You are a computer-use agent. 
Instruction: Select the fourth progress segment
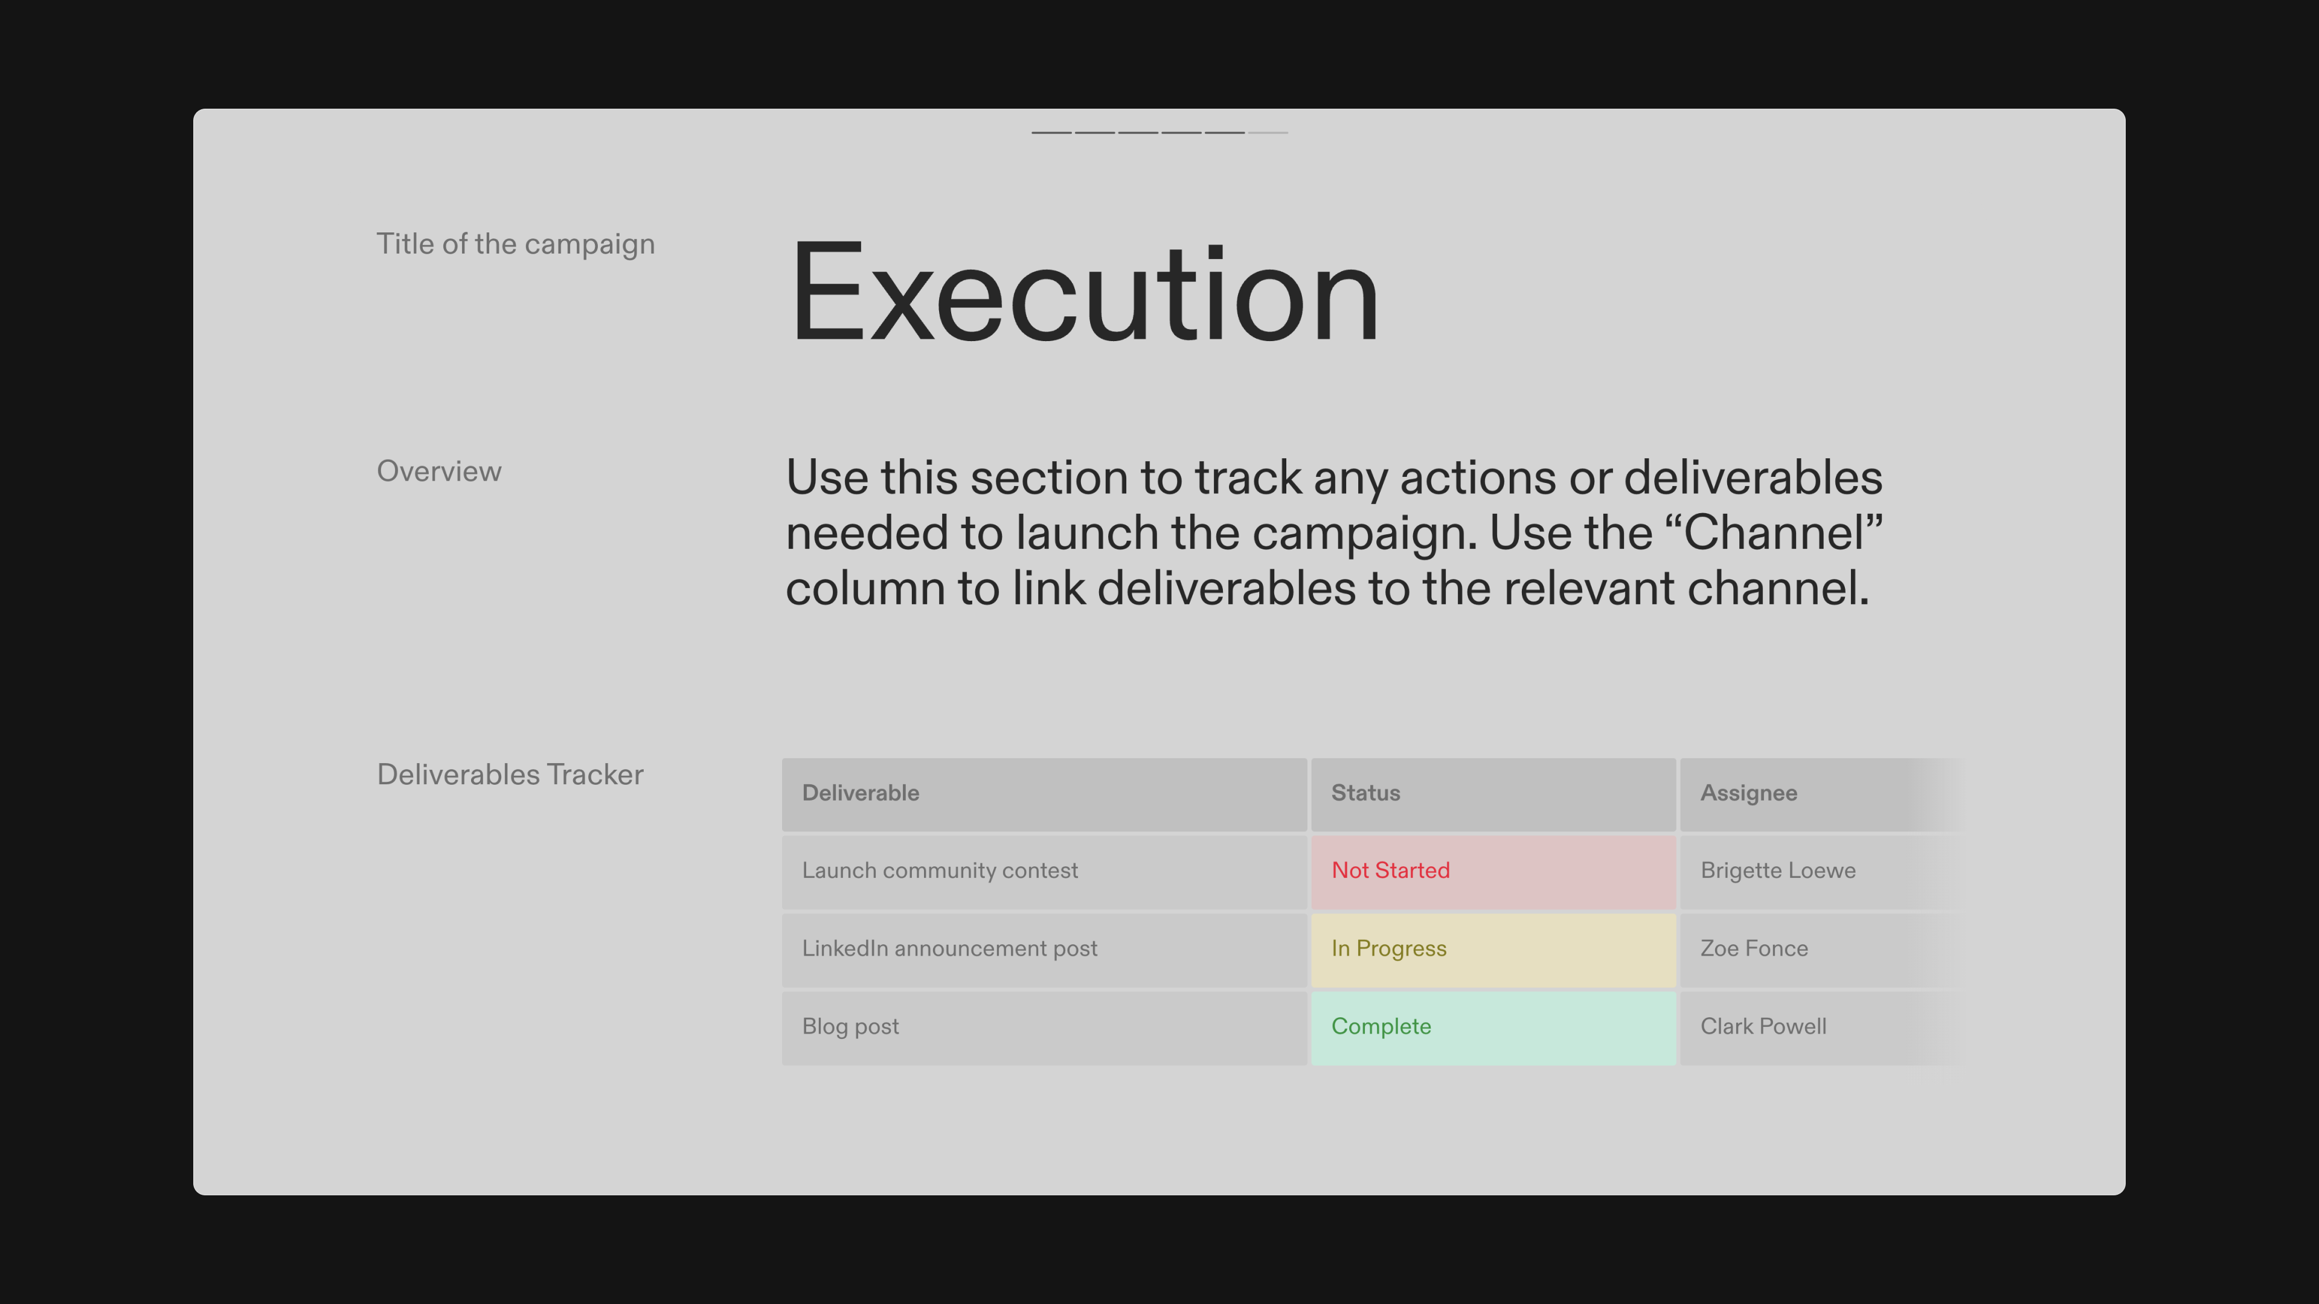[1181, 132]
